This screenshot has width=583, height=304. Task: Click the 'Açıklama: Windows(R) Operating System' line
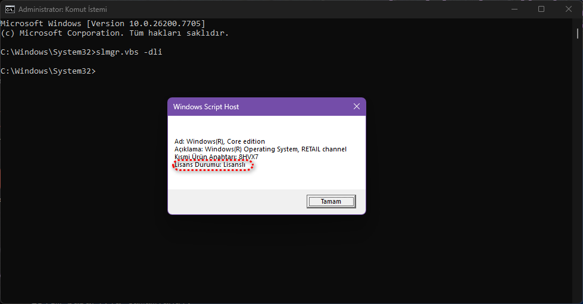260,149
